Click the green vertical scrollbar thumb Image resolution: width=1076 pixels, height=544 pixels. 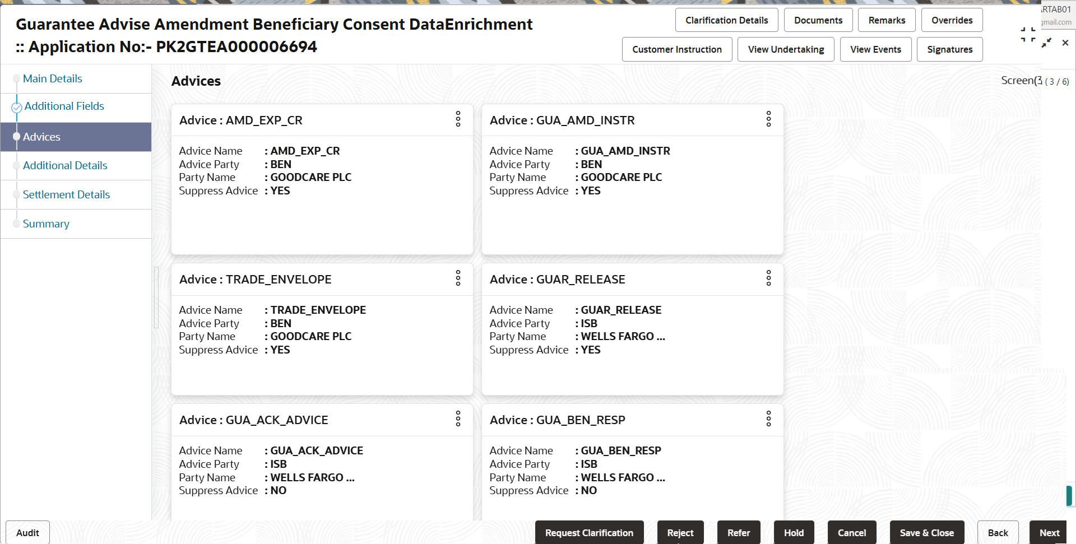point(1069,495)
